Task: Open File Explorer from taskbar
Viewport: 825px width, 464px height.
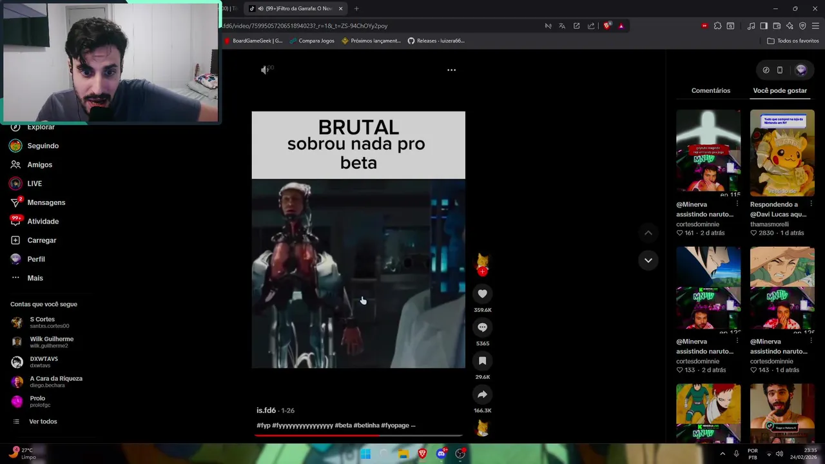Action: point(403,454)
